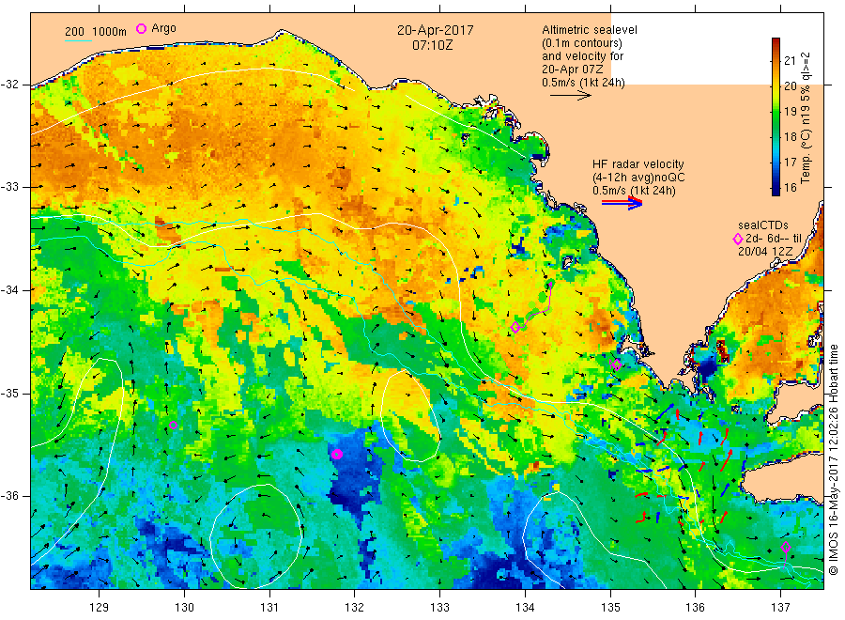Click the -35 latitude axis label

[x=9, y=393]
